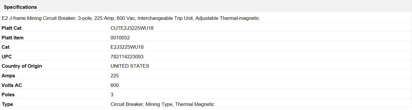Click the Poles label
Viewport: 412px width, 110px height.
[8, 95]
